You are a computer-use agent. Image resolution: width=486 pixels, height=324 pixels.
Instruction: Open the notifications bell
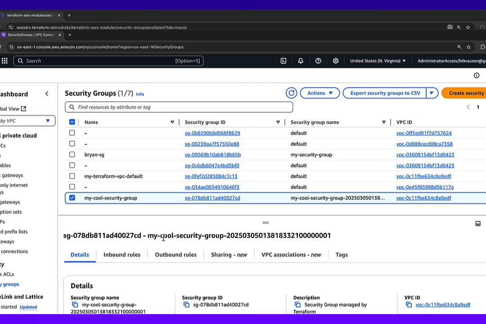301,61
